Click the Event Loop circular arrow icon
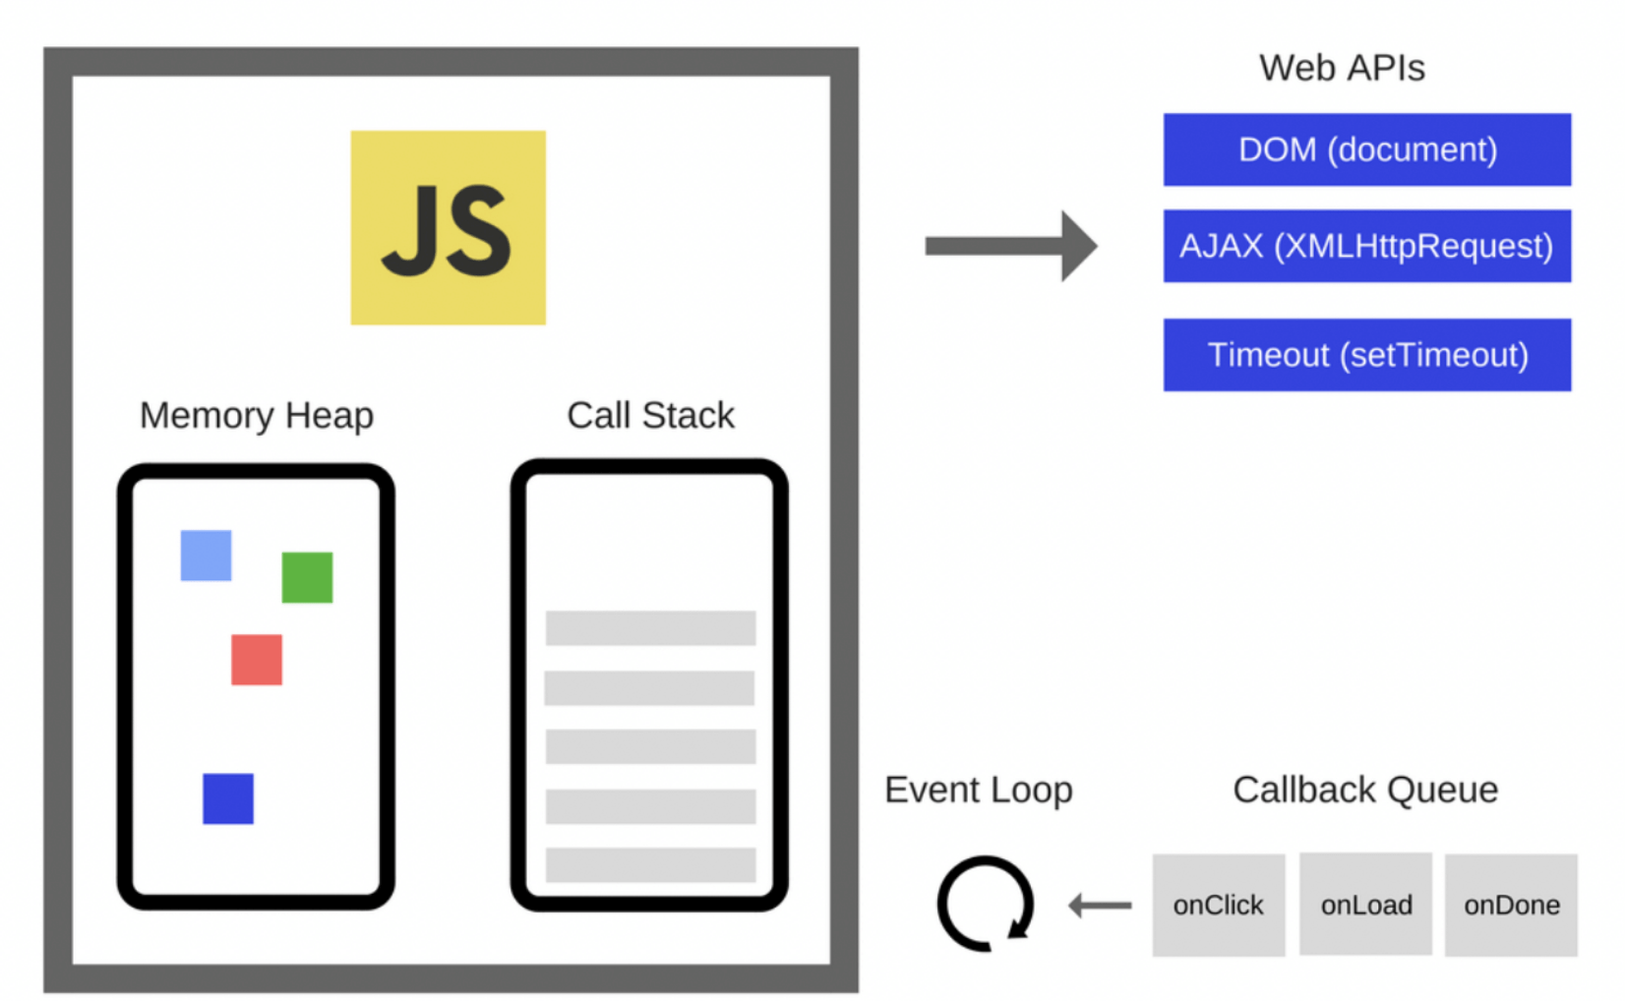The width and height of the screenshot is (1625, 1001). (986, 904)
